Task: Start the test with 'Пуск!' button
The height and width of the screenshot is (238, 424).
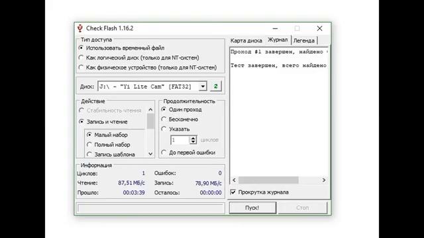Action: pyautogui.click(x=252, y=208)
